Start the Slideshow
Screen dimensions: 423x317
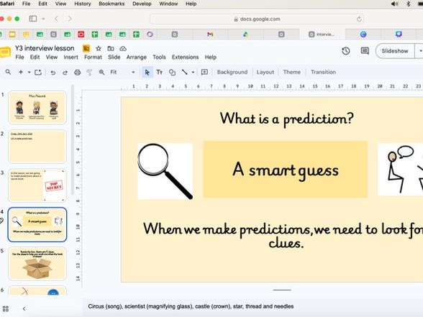[395, 51]
